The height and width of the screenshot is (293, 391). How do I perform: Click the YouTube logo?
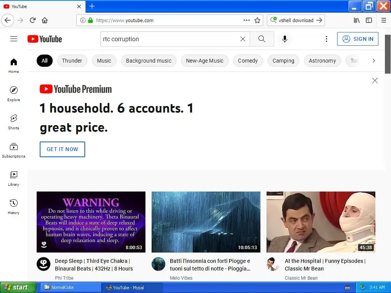coord(45,39)
